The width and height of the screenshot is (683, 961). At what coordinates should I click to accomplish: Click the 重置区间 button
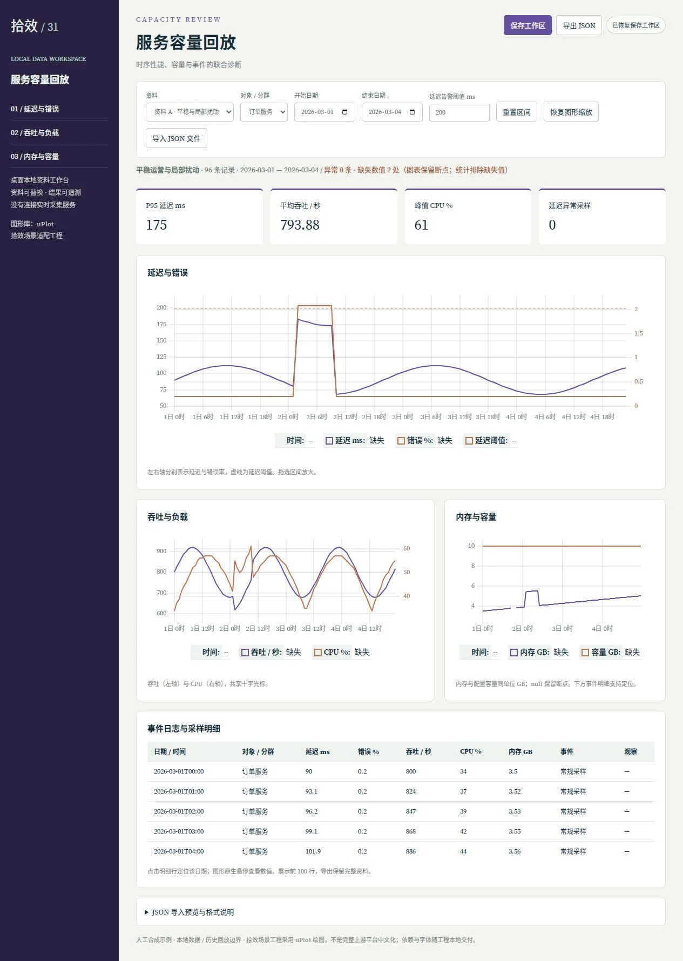click(517, 112)
